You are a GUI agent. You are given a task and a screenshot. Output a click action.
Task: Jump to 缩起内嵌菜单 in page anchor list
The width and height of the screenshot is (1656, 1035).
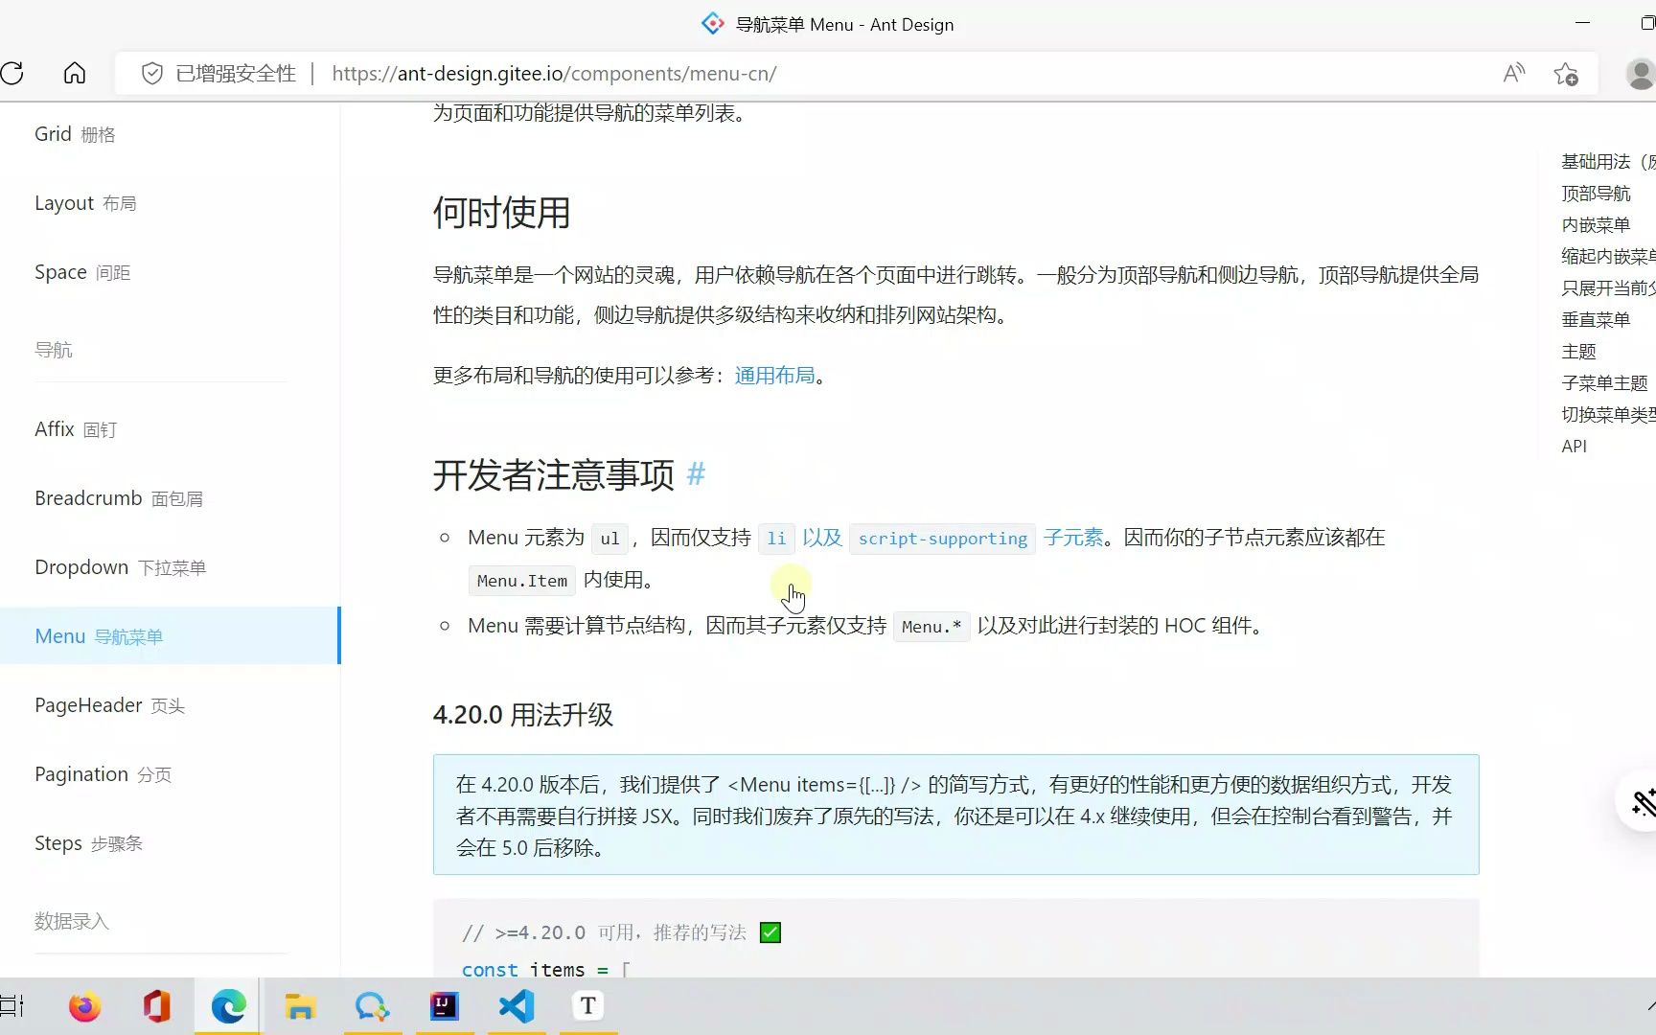pyautogui.click(x=1608, y=257)
